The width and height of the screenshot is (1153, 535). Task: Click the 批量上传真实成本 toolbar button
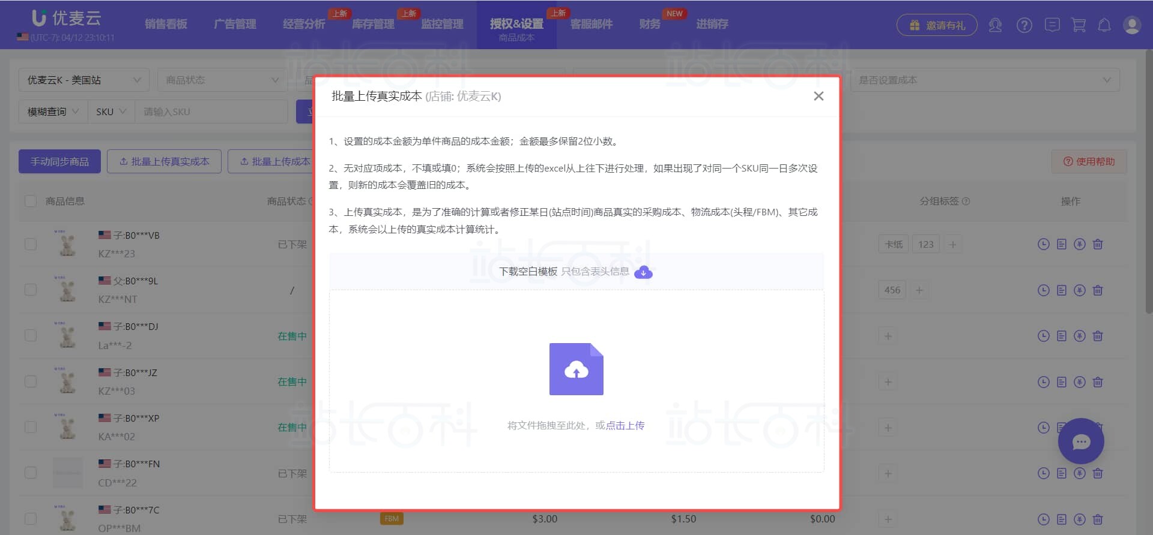point(164,161)
